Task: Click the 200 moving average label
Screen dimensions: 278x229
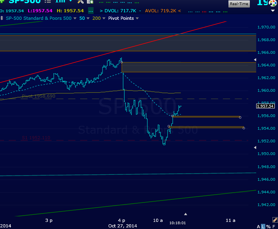Action: [96, 18]
